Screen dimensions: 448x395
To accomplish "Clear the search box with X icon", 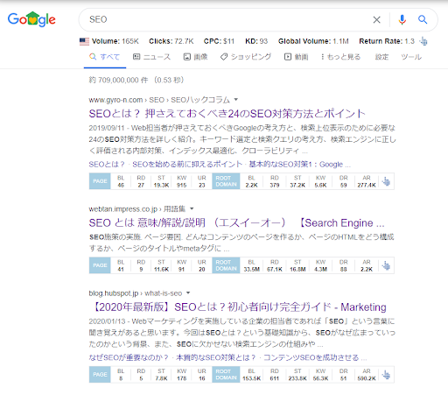I will click(x=376, y=19).
